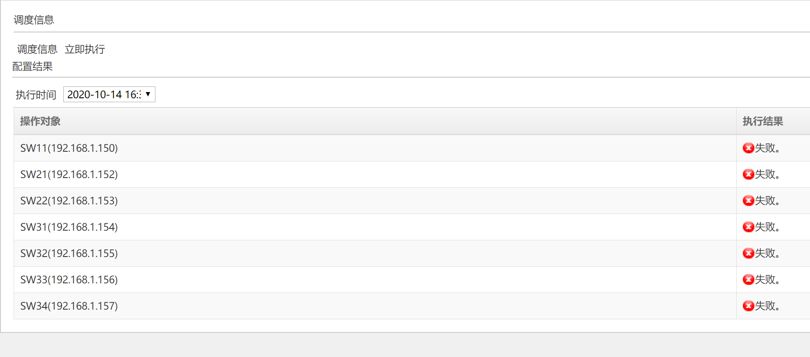Screen dimensions: 810x357
Task: Click the 配置结果 section label
Action: 32,67
